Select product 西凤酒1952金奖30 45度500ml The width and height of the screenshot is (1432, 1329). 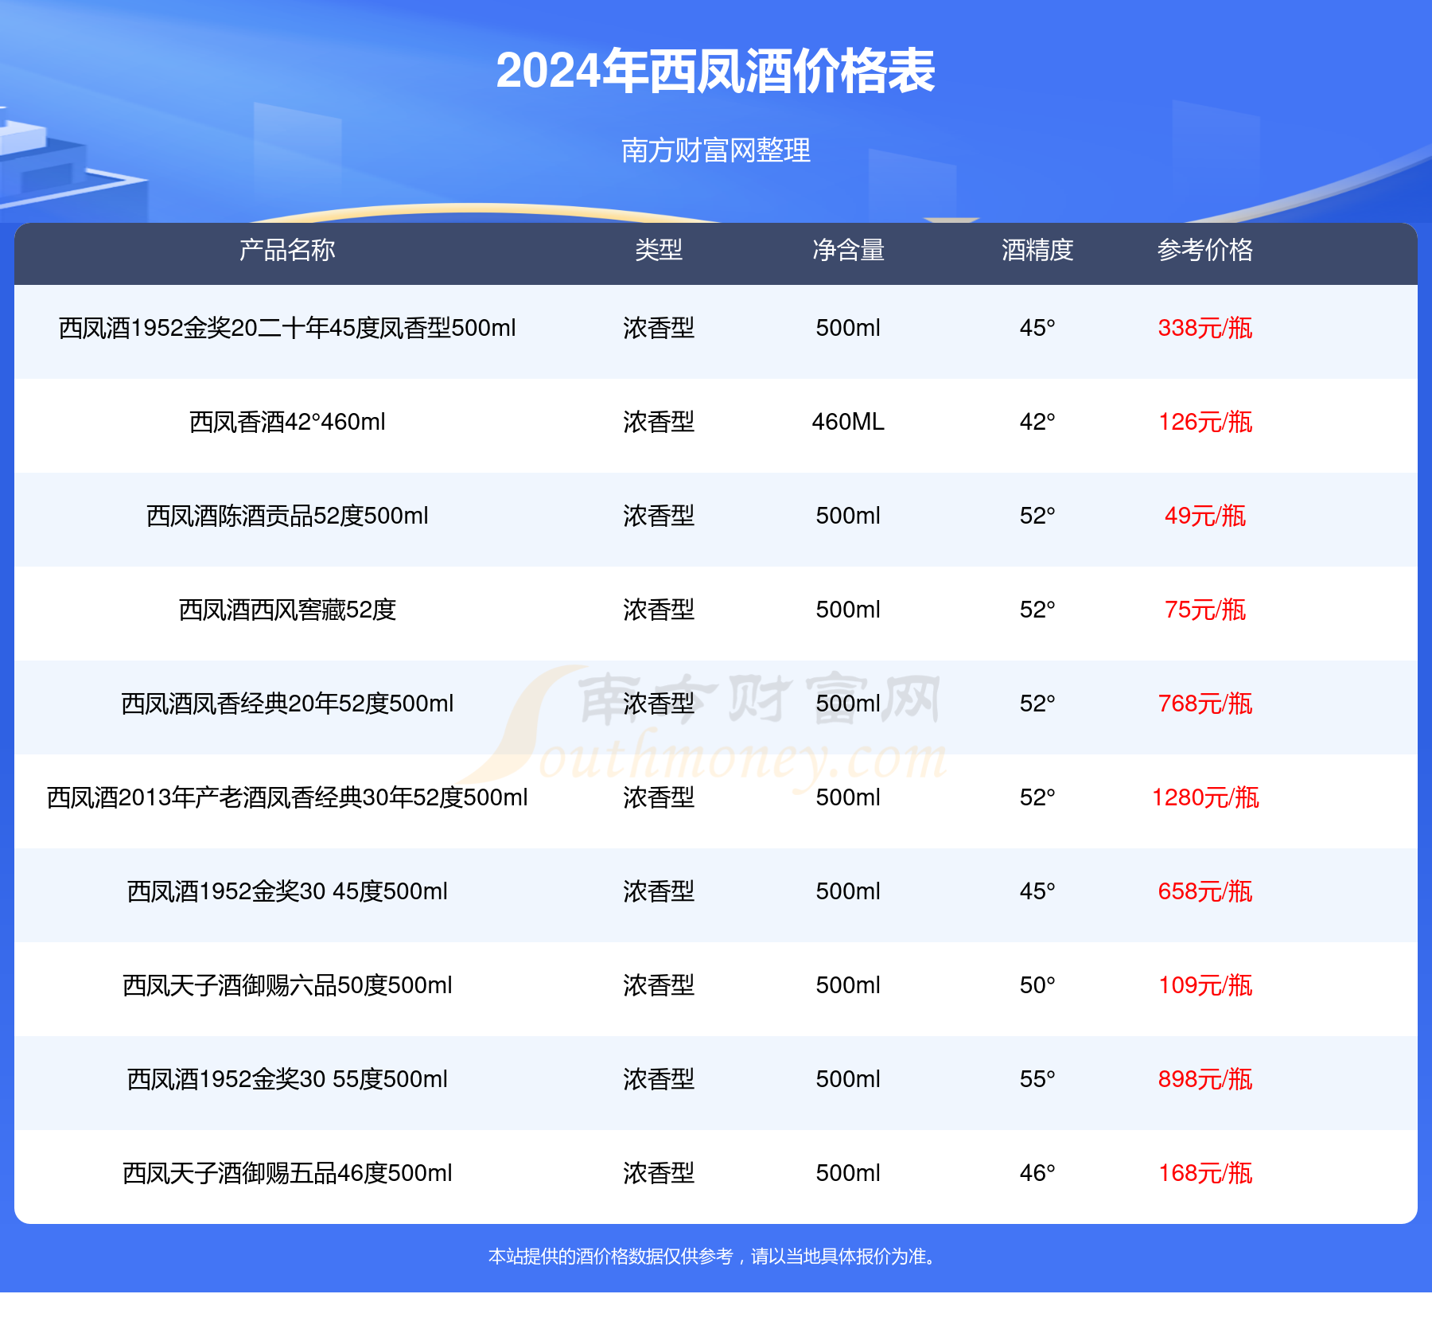click(x=287, y=891)
